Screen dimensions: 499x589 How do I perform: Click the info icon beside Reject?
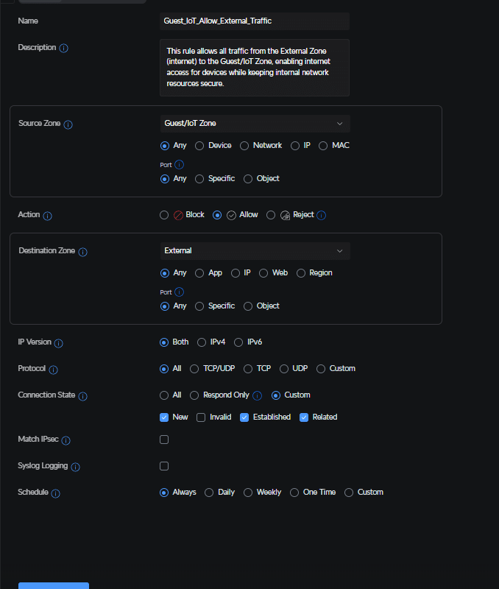[321, 215]
